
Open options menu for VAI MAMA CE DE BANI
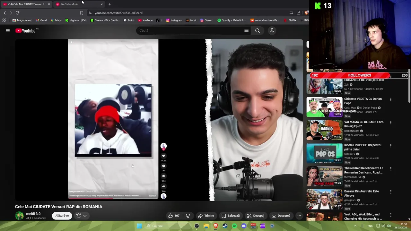pyautogui.click(x=391, y=123)
